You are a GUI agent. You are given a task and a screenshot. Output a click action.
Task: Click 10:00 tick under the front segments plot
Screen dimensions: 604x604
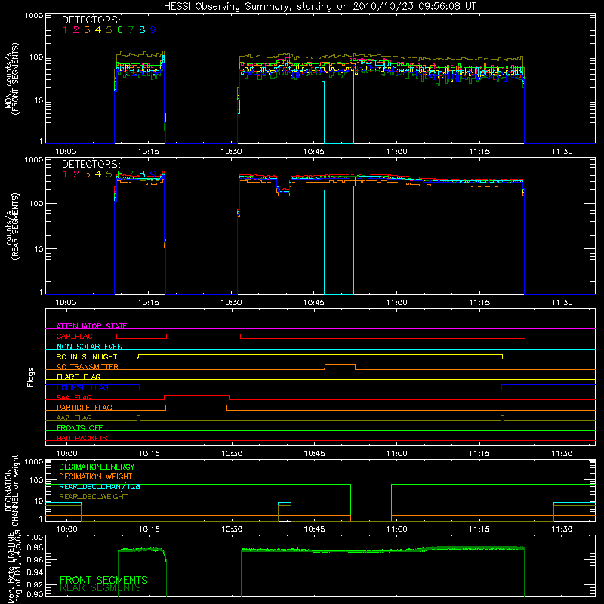click(x=66, y=152)
